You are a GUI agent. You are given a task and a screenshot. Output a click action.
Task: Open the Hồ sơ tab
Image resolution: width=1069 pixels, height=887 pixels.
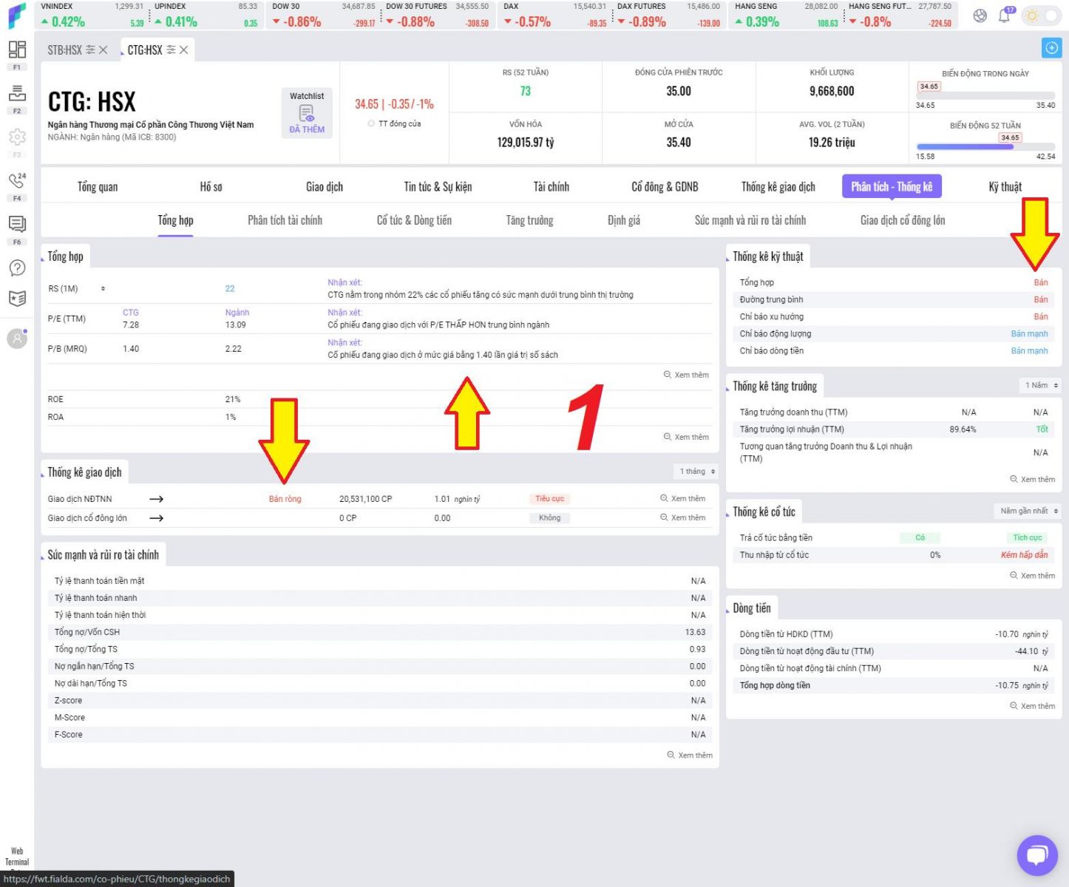click(x=211, y=187)
